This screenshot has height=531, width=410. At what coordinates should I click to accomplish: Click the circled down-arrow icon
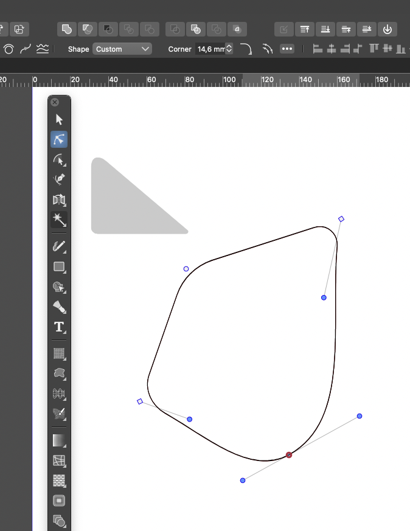387,29
